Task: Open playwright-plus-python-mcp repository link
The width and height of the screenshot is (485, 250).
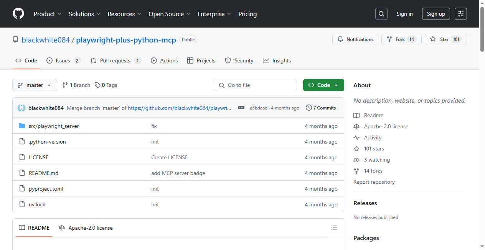Action: [126, 40]
